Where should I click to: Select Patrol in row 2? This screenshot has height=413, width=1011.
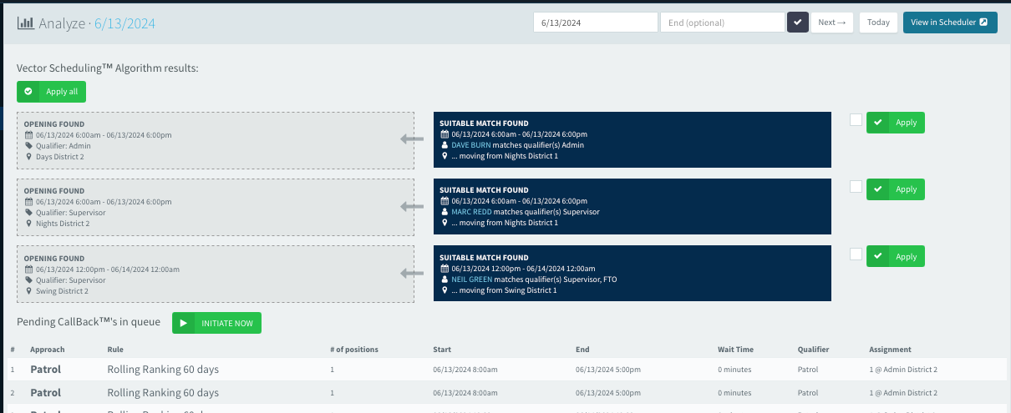coord(46,393)
